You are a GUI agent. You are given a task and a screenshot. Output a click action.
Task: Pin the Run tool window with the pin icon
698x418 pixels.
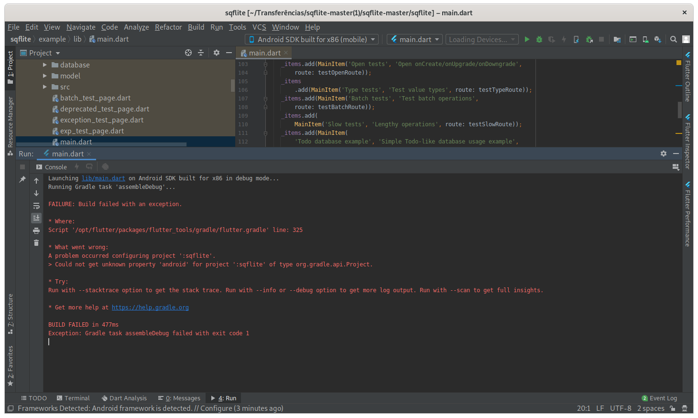22,178
